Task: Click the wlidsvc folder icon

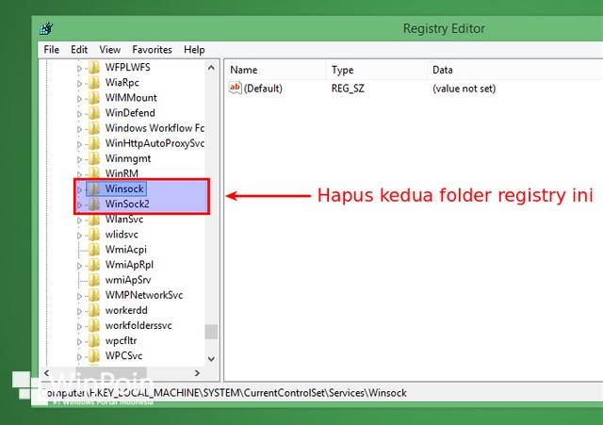Action: coord(94,235)
